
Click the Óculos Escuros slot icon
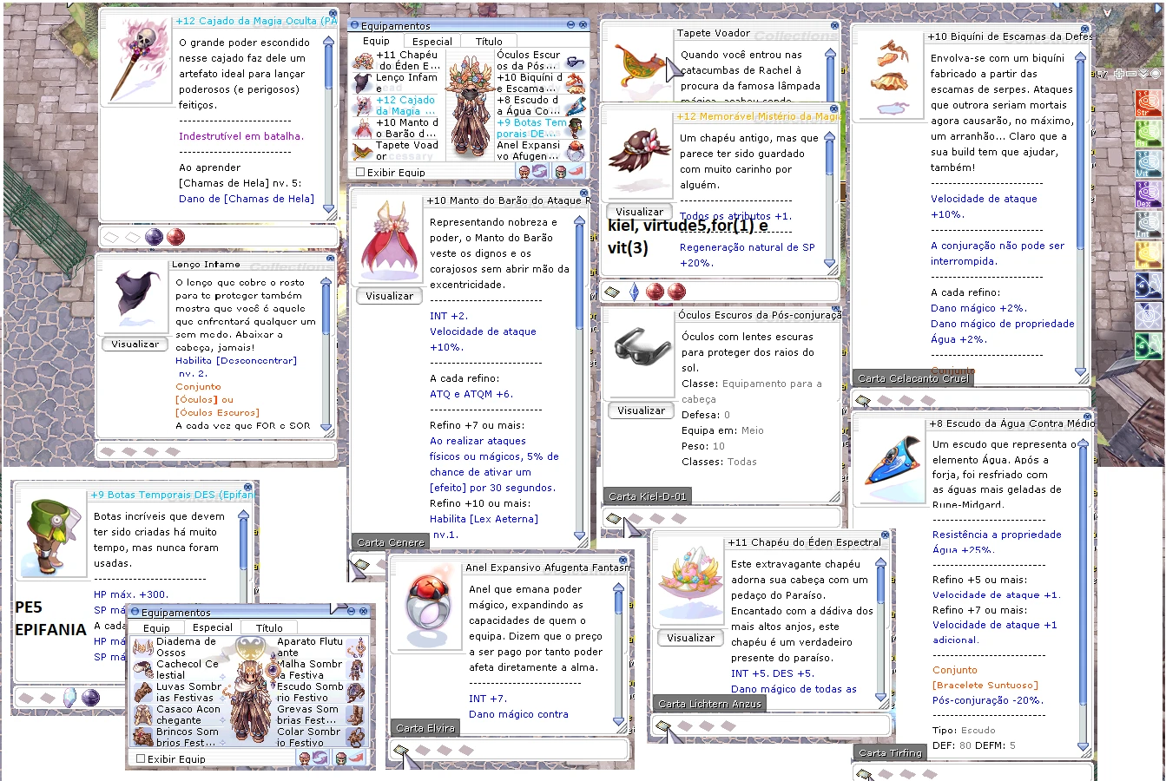(x=575, y=62)
